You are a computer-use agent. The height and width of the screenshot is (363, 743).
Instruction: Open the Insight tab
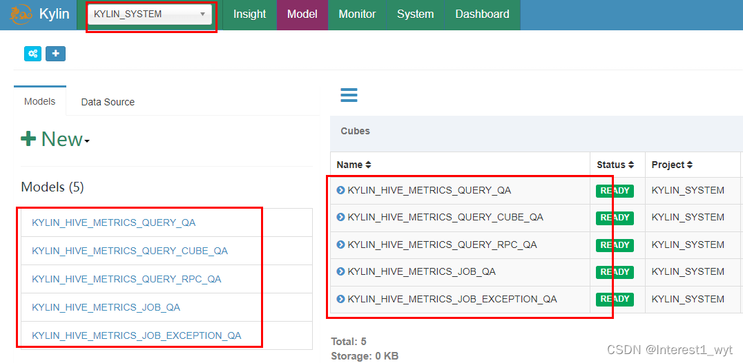point(250,14)
